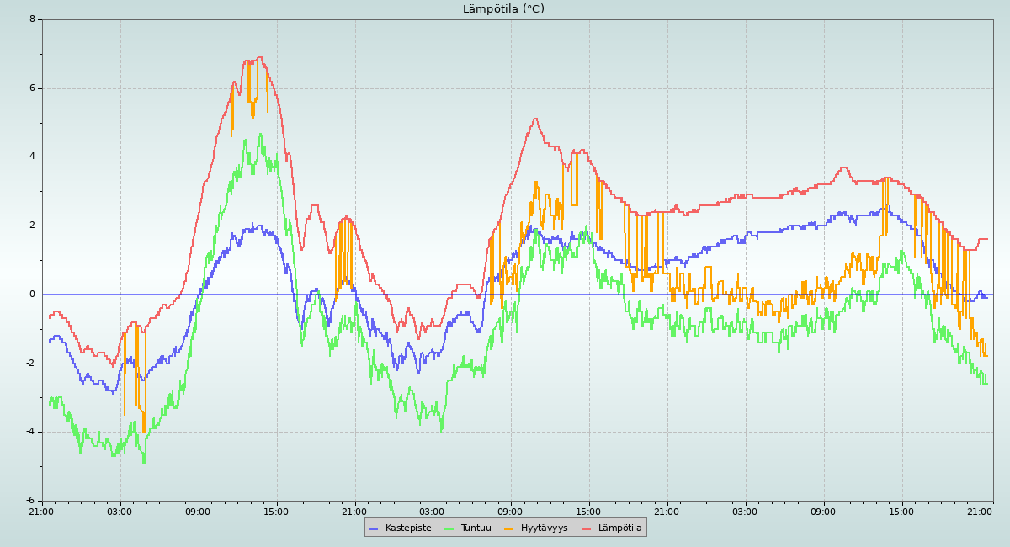
Task: Select the -6 label on the y-axis
Action: click(30, 501)
